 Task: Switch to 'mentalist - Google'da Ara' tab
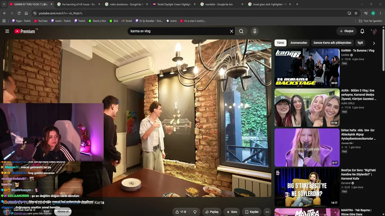222,4
